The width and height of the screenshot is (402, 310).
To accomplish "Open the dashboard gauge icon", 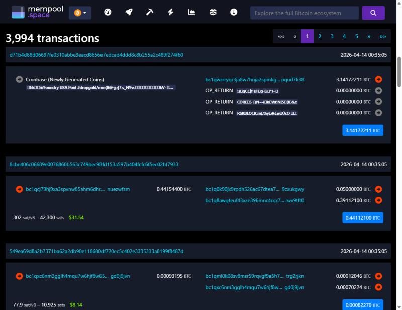I will [108, 12].
